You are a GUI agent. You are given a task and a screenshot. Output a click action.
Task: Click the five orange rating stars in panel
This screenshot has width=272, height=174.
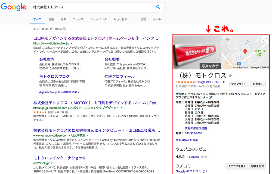click(188, 82)
